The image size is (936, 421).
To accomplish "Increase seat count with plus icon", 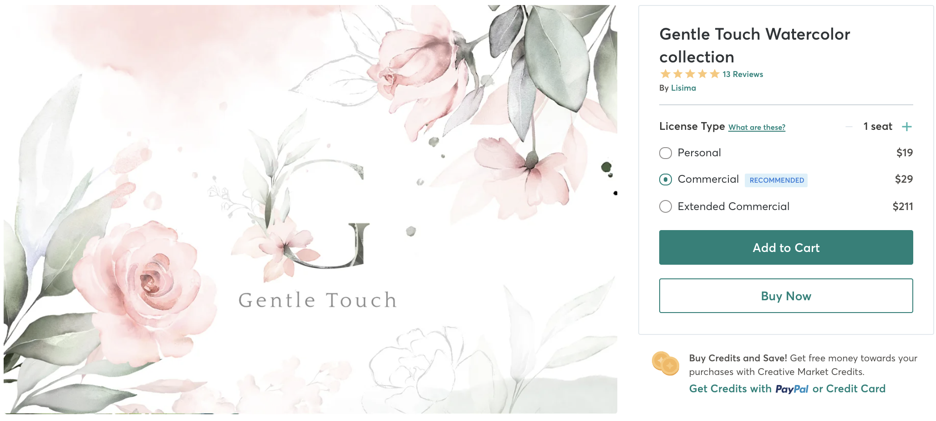I will [907, 127].
